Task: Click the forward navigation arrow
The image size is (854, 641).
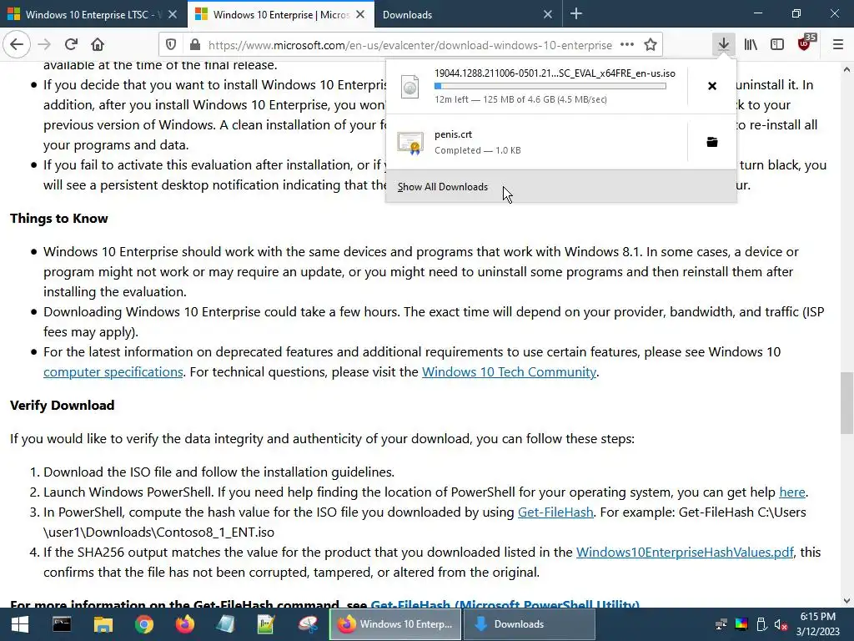Action: point(44,45)
